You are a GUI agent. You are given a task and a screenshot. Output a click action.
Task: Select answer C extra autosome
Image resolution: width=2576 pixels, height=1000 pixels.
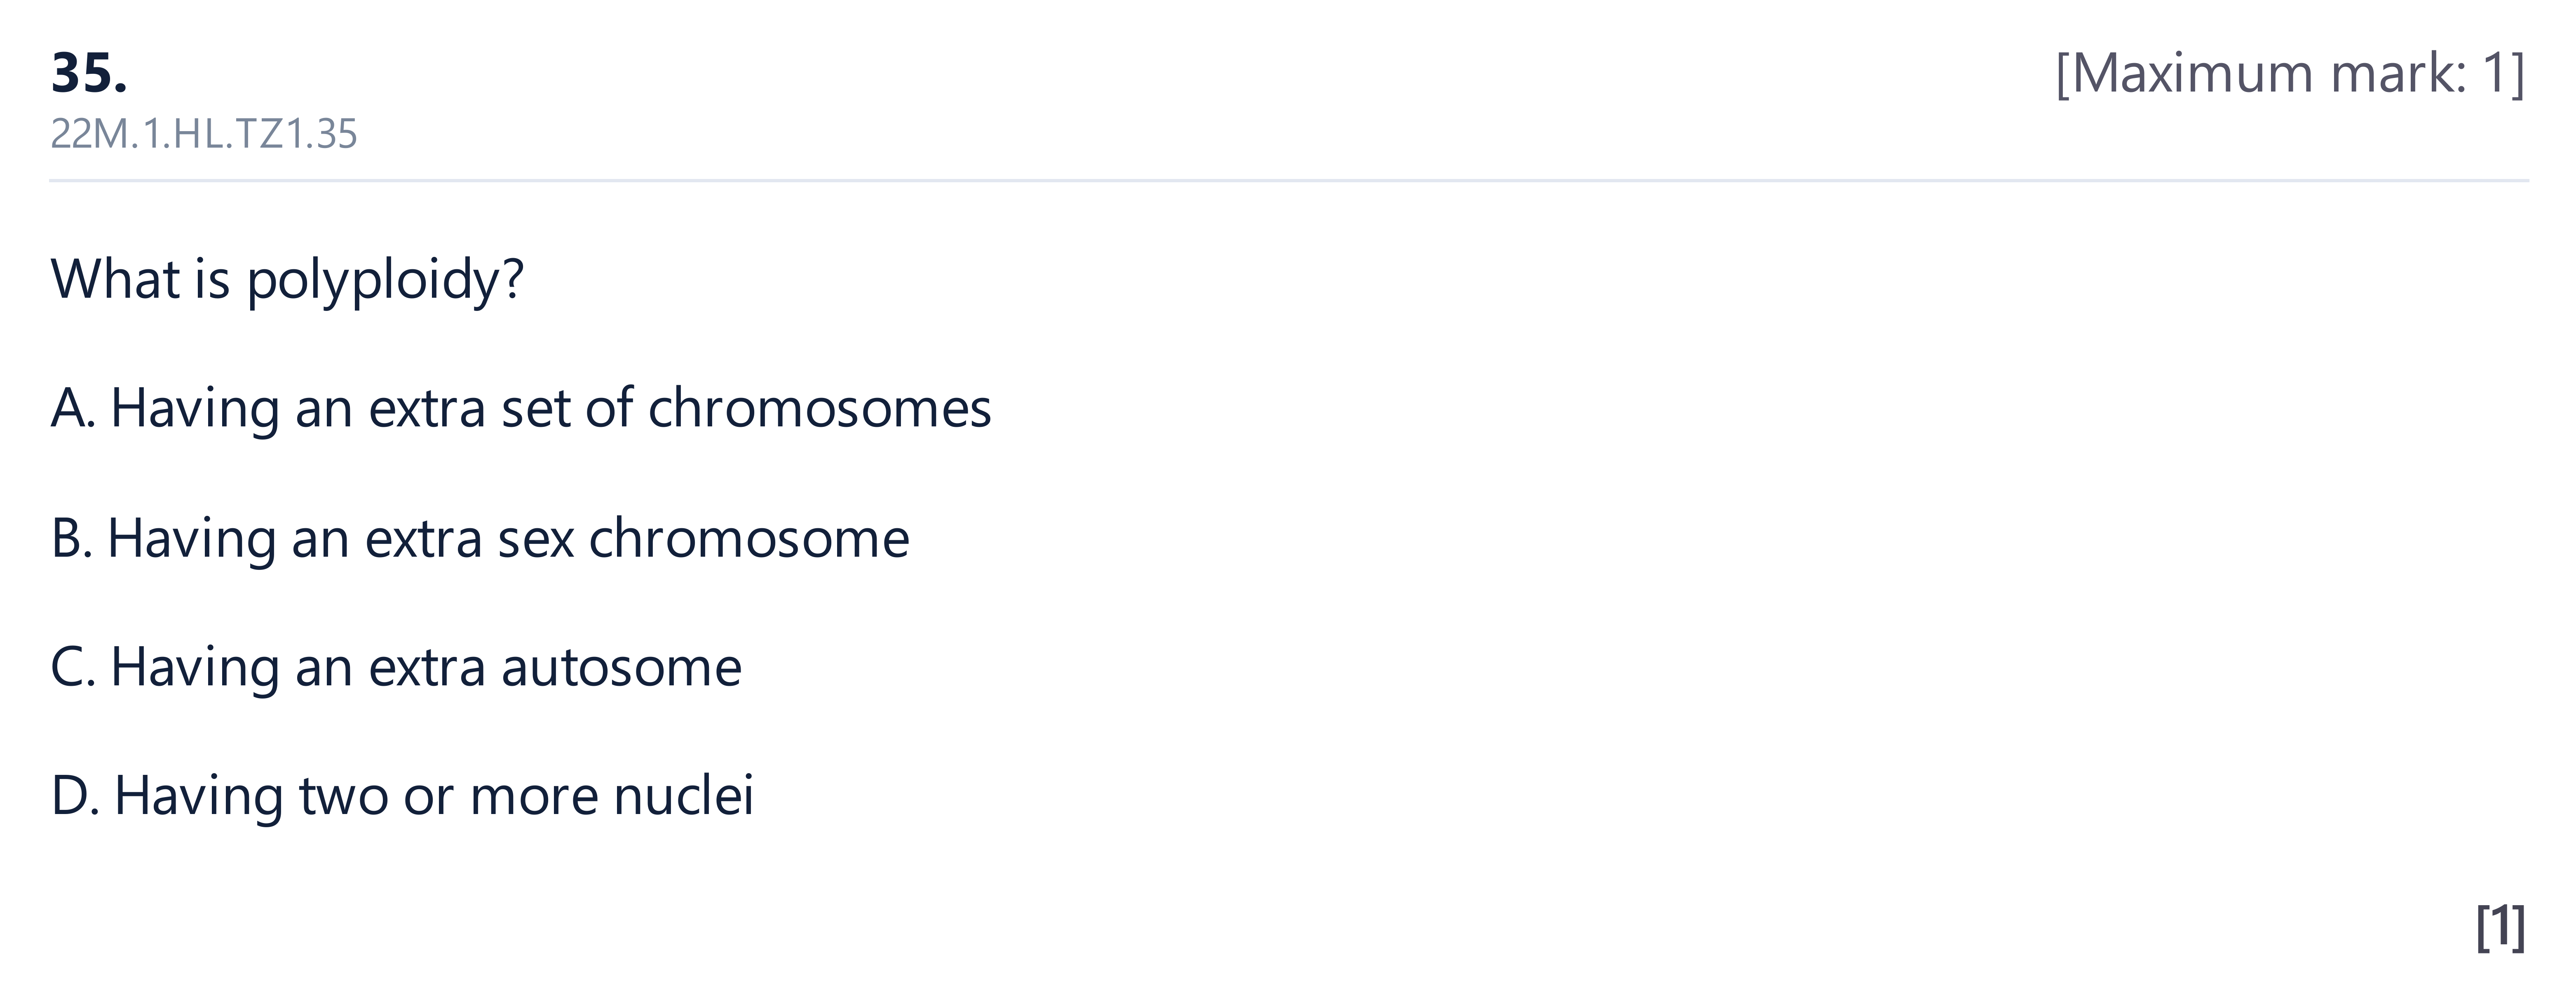(396, 667)
